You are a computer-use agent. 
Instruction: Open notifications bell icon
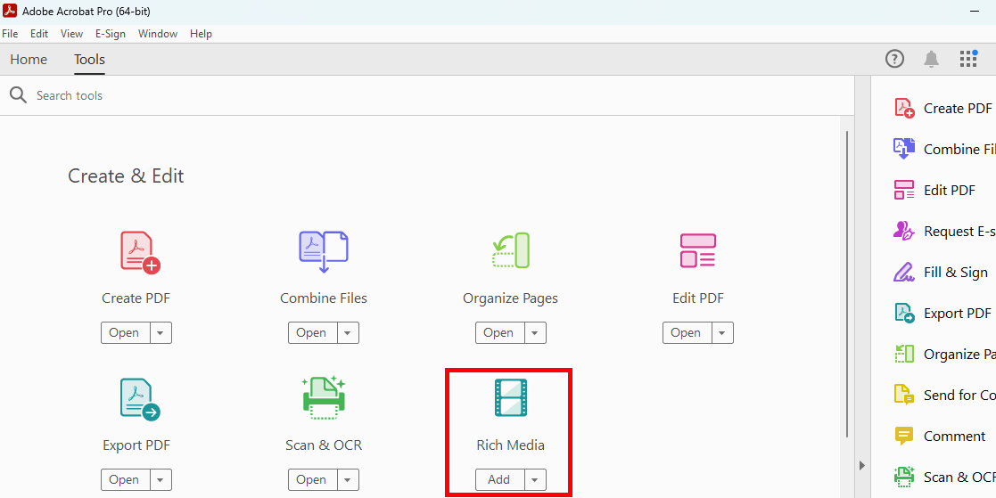coord(931,60)
